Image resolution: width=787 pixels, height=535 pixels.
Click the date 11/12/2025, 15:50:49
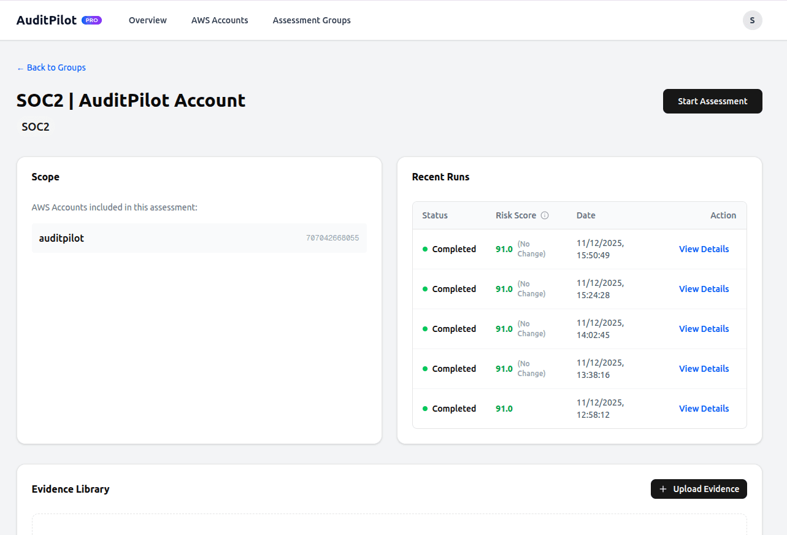[601, 249]
